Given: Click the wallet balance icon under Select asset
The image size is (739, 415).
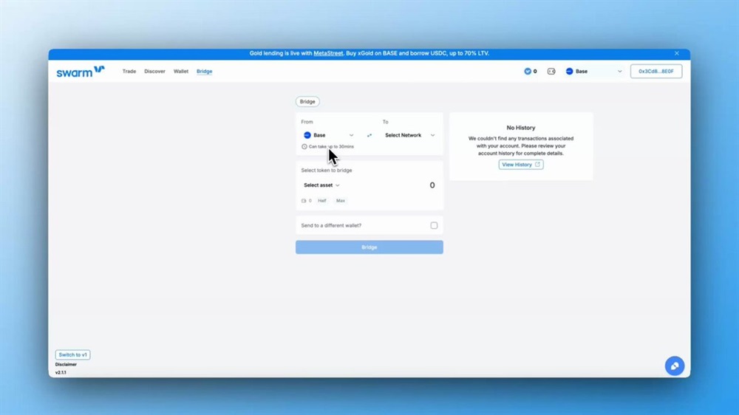Looking at the screenshot, I should click(304, 201).
